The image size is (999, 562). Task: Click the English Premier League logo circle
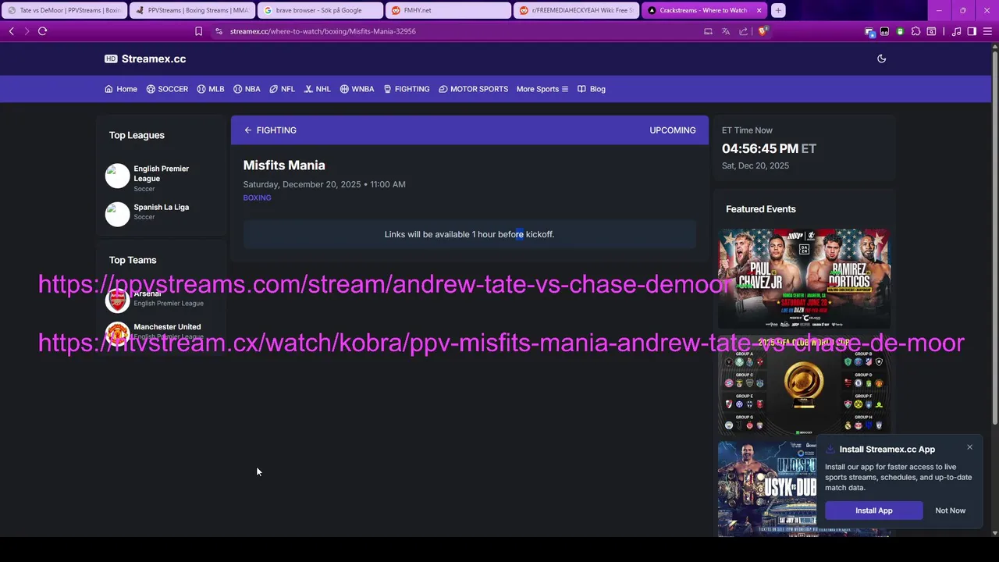click(118, 176)
